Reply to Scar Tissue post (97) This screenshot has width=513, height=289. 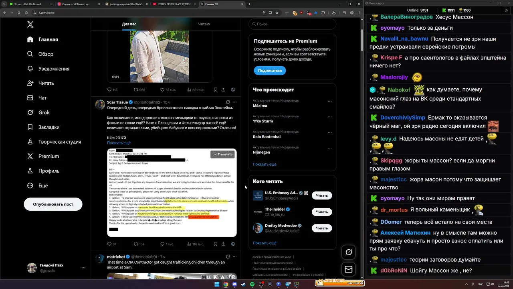coord(112,244)
